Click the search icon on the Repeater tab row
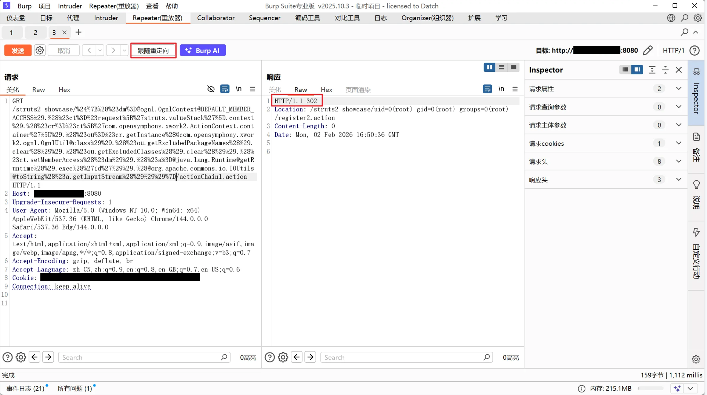This screenshot has width=707, height=395. point(684,32)
